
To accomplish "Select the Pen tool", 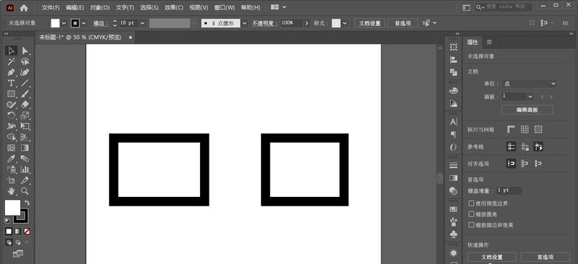I will click(x=11, y=72).
